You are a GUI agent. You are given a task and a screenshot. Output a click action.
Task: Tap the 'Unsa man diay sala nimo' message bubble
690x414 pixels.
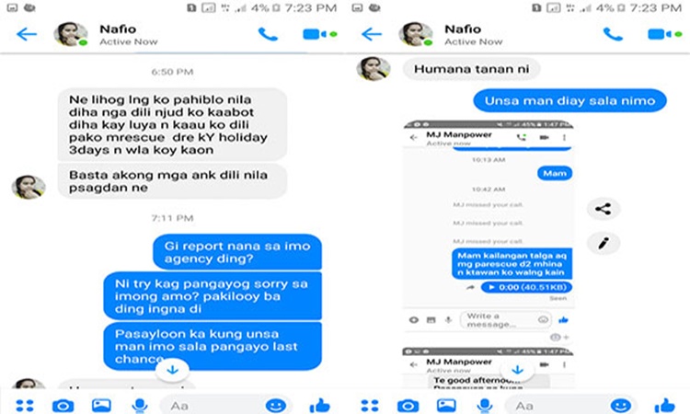coord(569,101)
